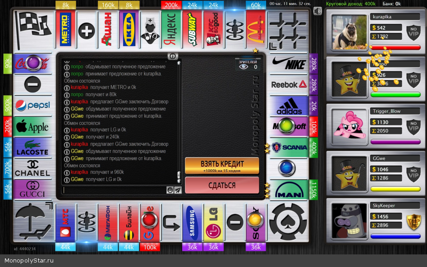Click the checkered flag start tile

33,30
